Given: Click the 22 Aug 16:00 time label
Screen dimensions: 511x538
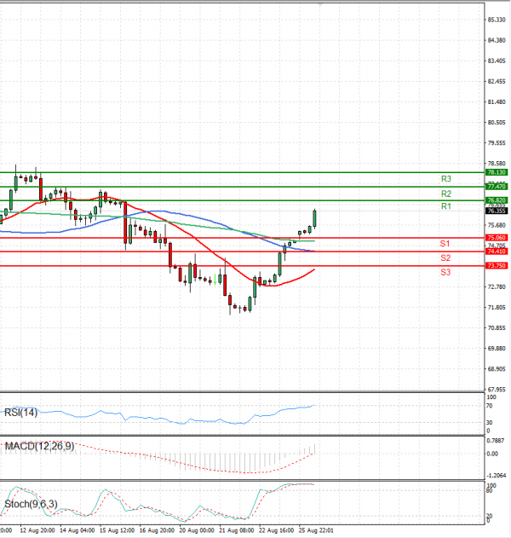Looking at the screenshot, I should tap(276, 530).
